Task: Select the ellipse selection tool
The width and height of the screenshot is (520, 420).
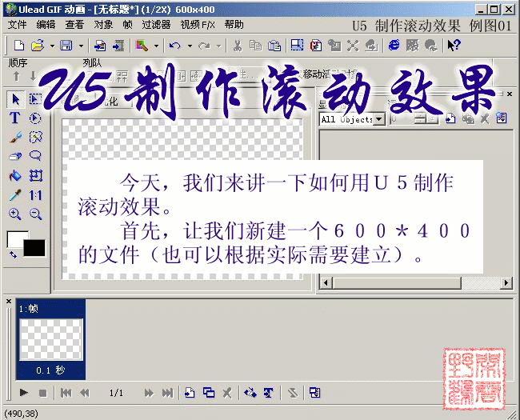Action: [35, 118]
